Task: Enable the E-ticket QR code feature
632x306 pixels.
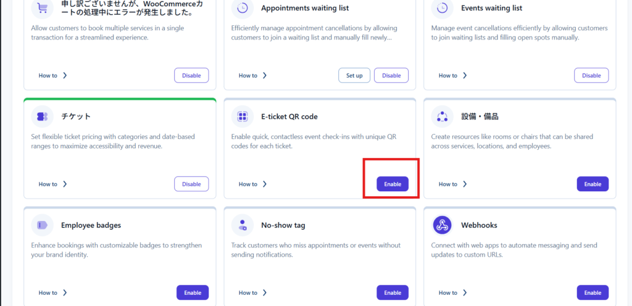Action: tap(393, 184)
